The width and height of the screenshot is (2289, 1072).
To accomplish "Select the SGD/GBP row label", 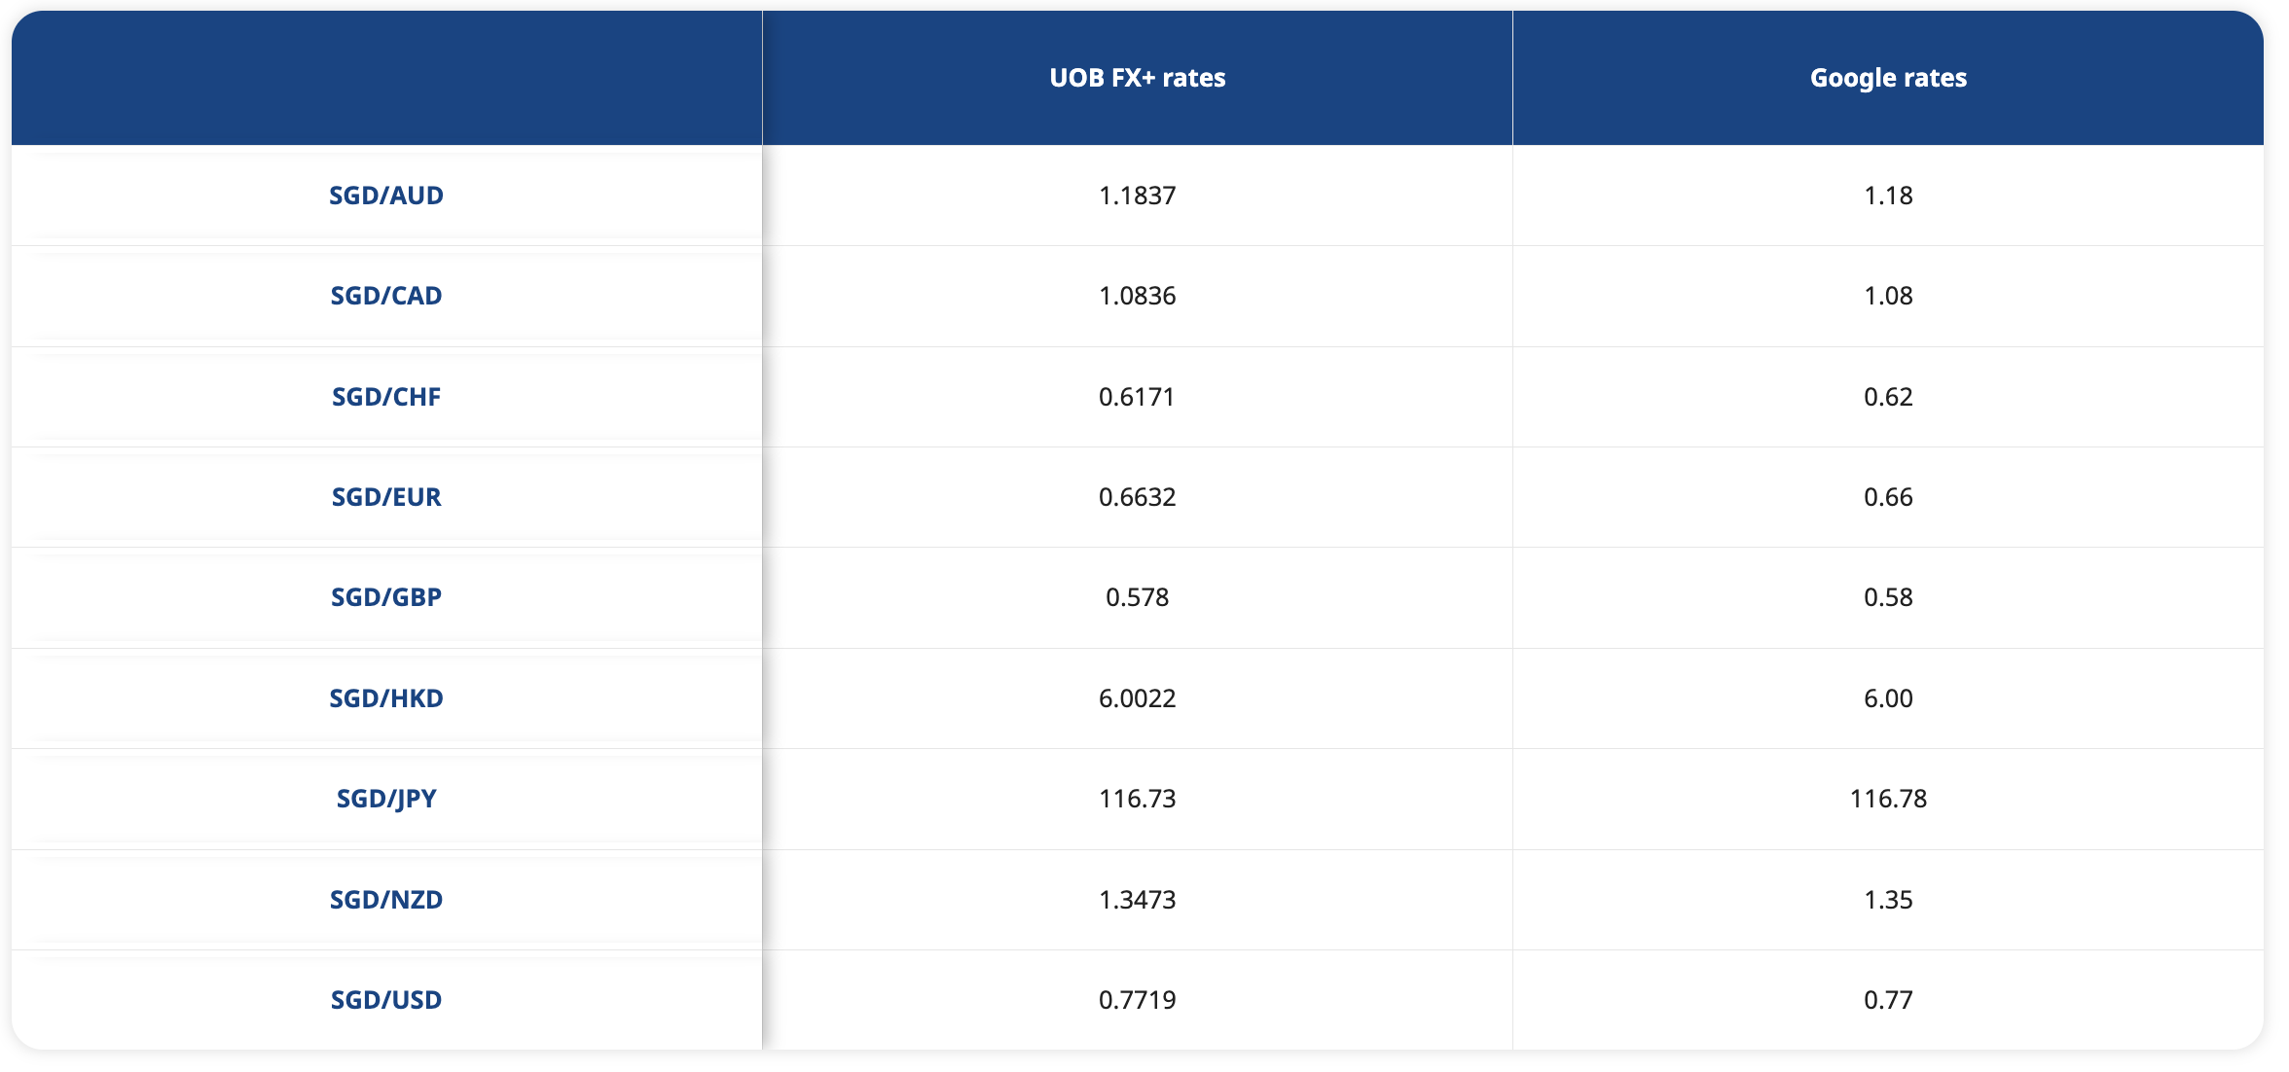I will point(386,597).
